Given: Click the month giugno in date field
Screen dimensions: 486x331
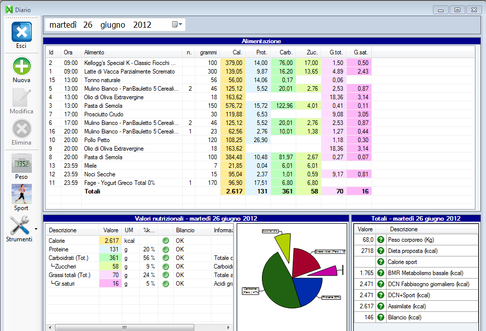Looking at the screenshot, I should (113, 25).
